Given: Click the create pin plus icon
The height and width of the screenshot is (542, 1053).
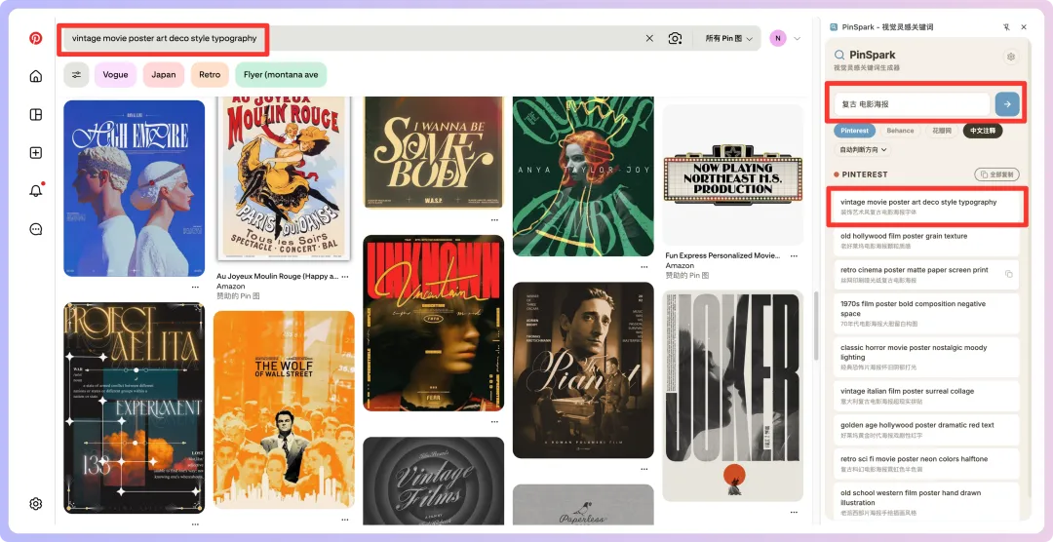Looking at the screenshot, I should [x=36, y=153].
